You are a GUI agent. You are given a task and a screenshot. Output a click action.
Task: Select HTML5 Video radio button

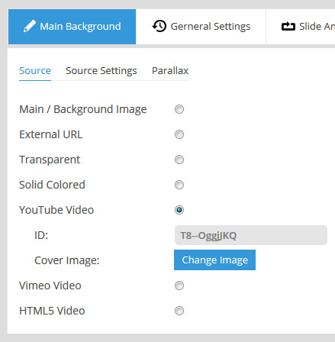pos(179,311)
